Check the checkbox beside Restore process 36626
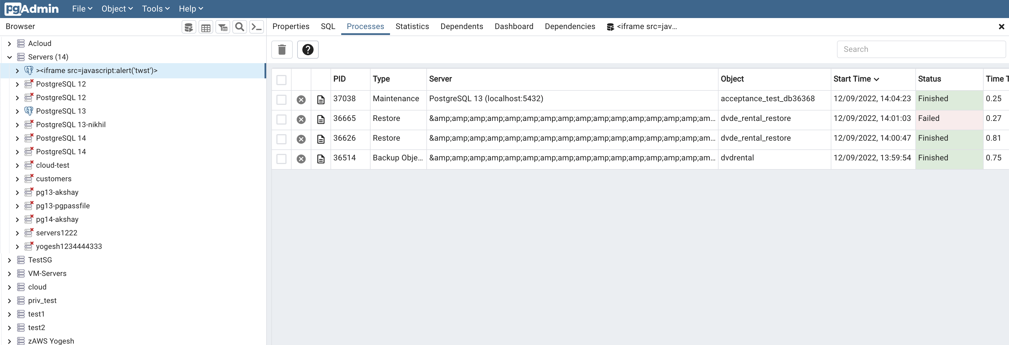1009x345 pixels. [x=282, y=139]
